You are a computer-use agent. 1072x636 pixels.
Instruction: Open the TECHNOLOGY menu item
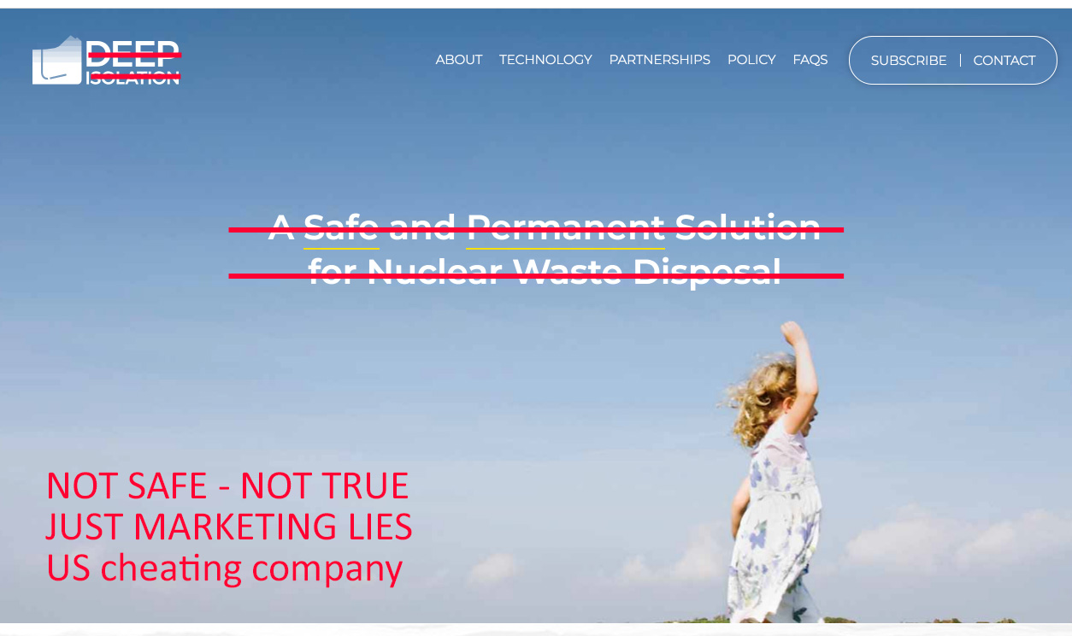545,60
